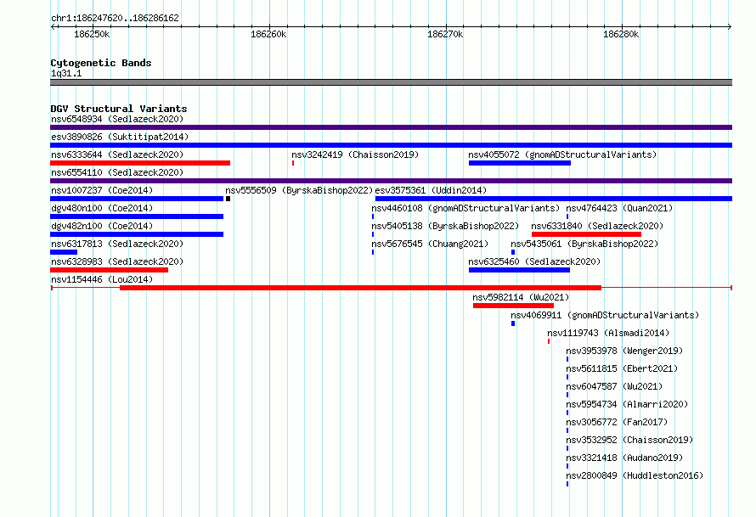The width and height of the screenshot is (756, 517).
Task: Click nsv6317813 (Sedlazeck2020) label
Action: pos(117,244)
